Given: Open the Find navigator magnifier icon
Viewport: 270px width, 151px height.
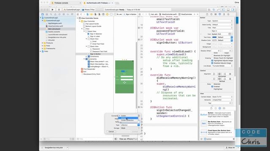Looking at the screenshot, I should [51, 14].
